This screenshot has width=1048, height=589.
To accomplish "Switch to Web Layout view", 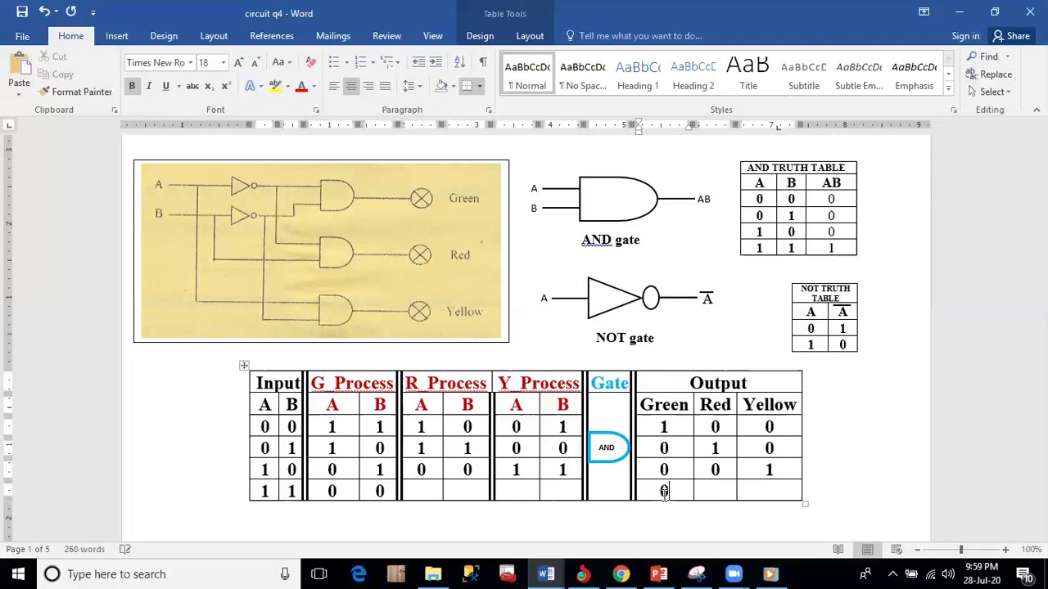I will click(x=897, y=549).
